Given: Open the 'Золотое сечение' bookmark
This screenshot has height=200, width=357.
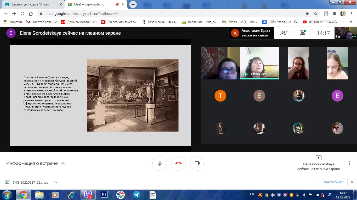Looking at the screenshot, I should tap(42, 22).
